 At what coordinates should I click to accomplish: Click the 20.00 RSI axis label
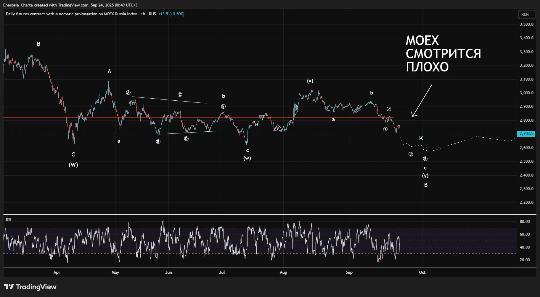[525, 260]
